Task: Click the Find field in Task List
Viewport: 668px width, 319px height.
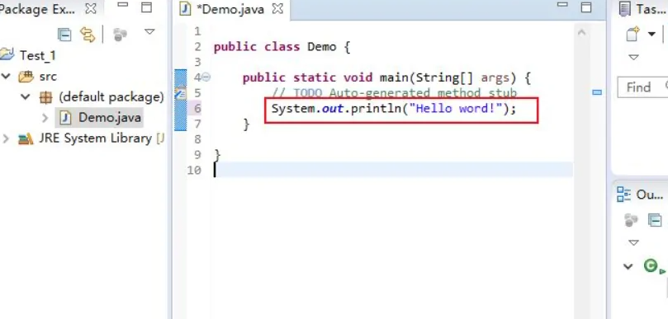Action: (643, 87)
